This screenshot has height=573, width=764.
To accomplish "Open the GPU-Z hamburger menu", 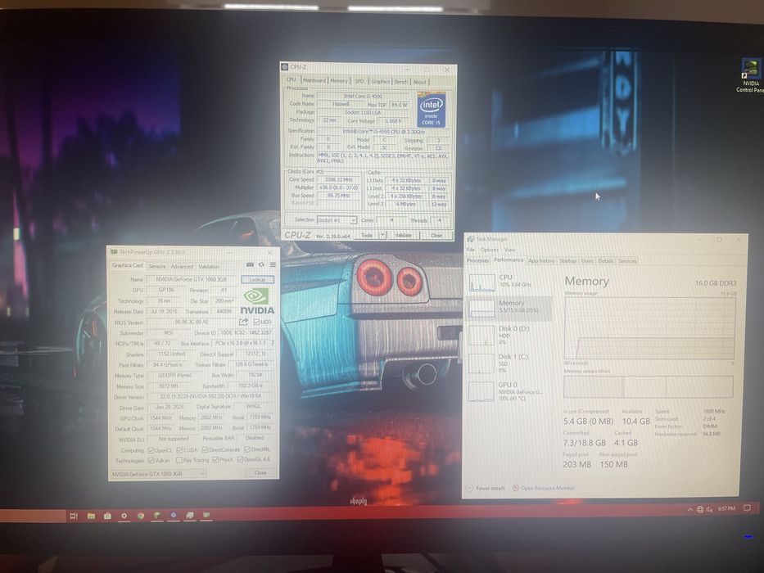I will [273, 264].
